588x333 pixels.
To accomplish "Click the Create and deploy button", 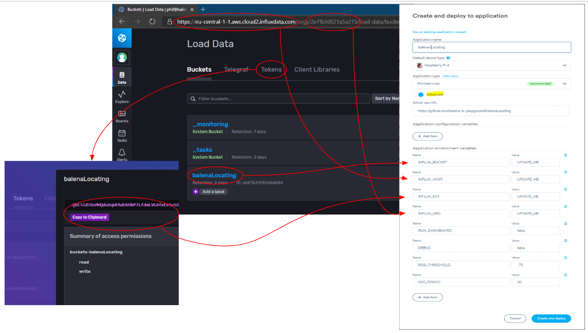I will click(x=551, y=318).
